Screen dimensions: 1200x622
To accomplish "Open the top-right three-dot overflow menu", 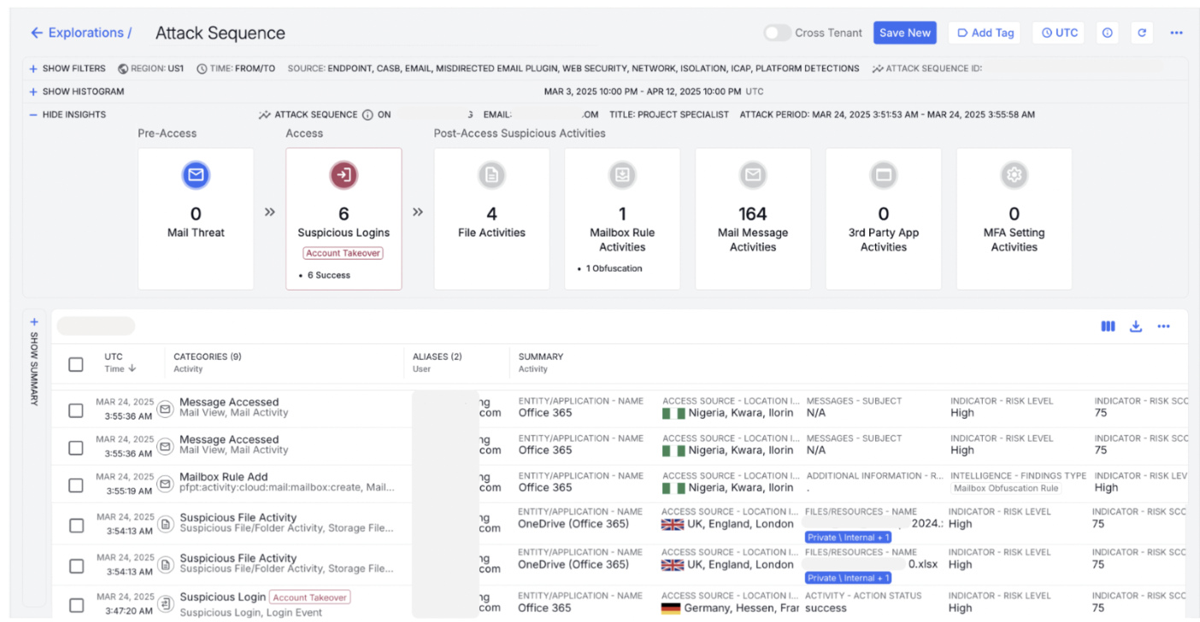I will tap(1177, 32).
